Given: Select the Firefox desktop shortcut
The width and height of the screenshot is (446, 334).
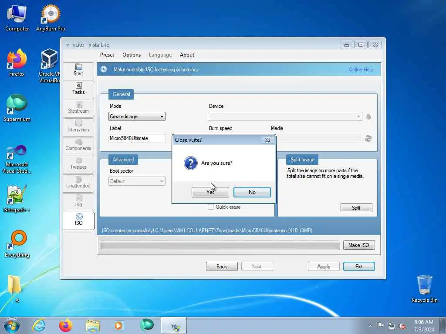Looking at the screenshot, I should tap(17, 63).
